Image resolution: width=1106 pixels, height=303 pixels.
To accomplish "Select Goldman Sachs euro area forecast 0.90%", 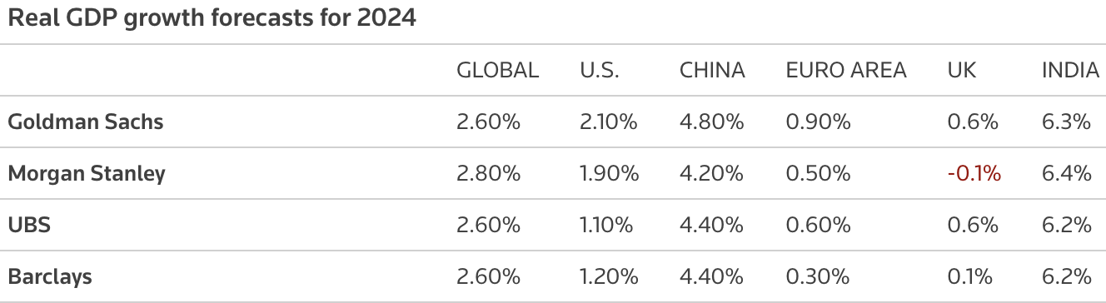I will (818, 122).
